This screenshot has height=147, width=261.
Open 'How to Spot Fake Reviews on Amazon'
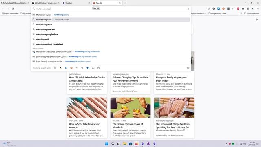[84, 125]
